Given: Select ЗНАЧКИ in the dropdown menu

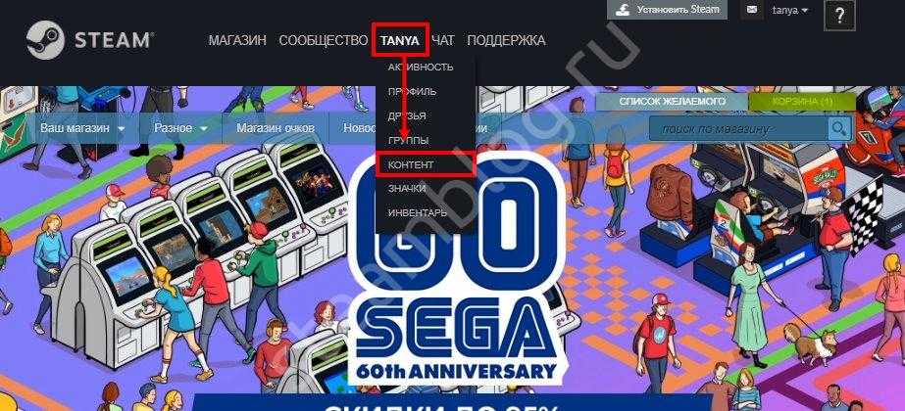Looking at the screenshot, I should click(407, 189).
